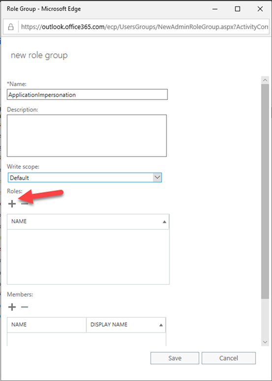
Task: Add a member with the Members plus icon
Action: [x=12, y=307]
